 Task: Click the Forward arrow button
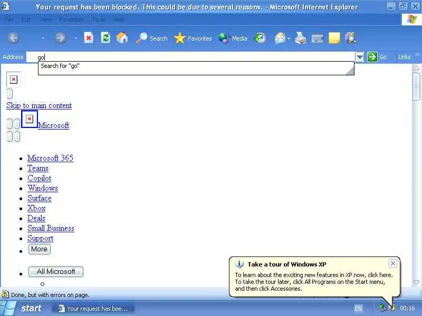pyautogui.click(x=61, y=38)
